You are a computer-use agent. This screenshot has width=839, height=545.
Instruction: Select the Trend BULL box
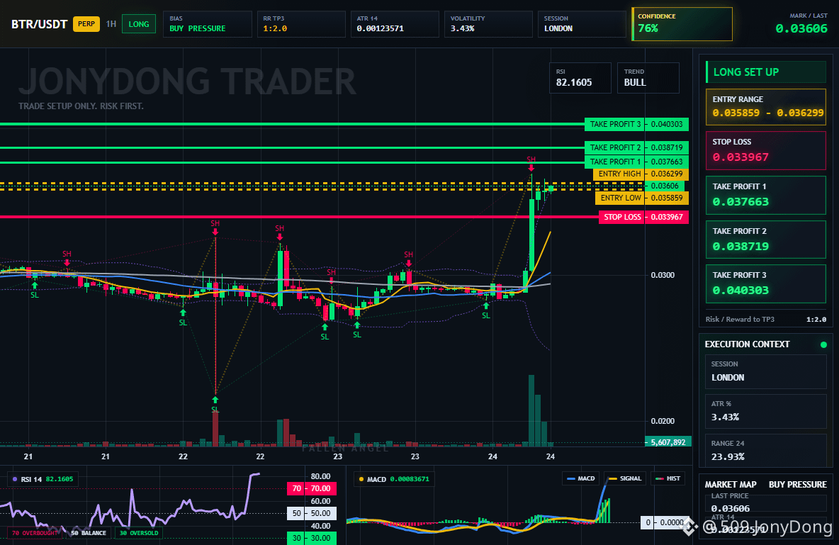(x=648, y=78)
